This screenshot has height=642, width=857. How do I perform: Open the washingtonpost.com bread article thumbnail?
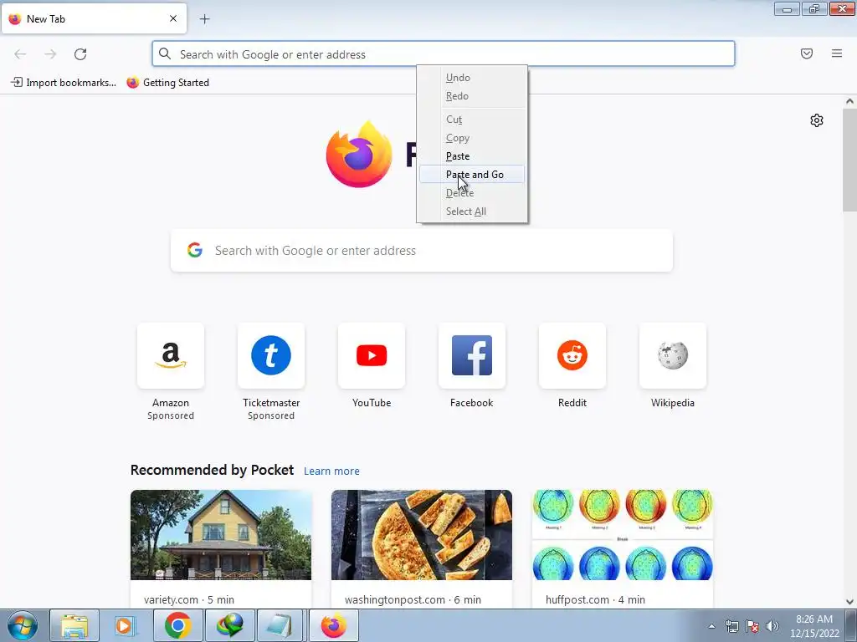coord(422,535)
